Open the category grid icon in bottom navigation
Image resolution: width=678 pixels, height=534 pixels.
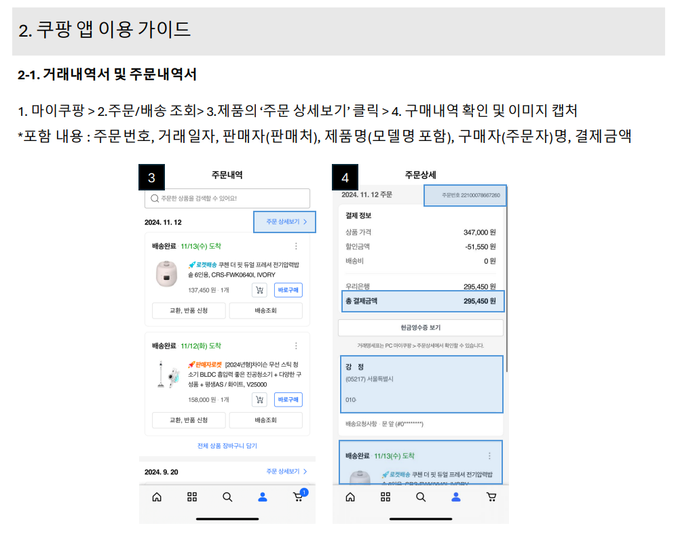click(x=192, y=497)
